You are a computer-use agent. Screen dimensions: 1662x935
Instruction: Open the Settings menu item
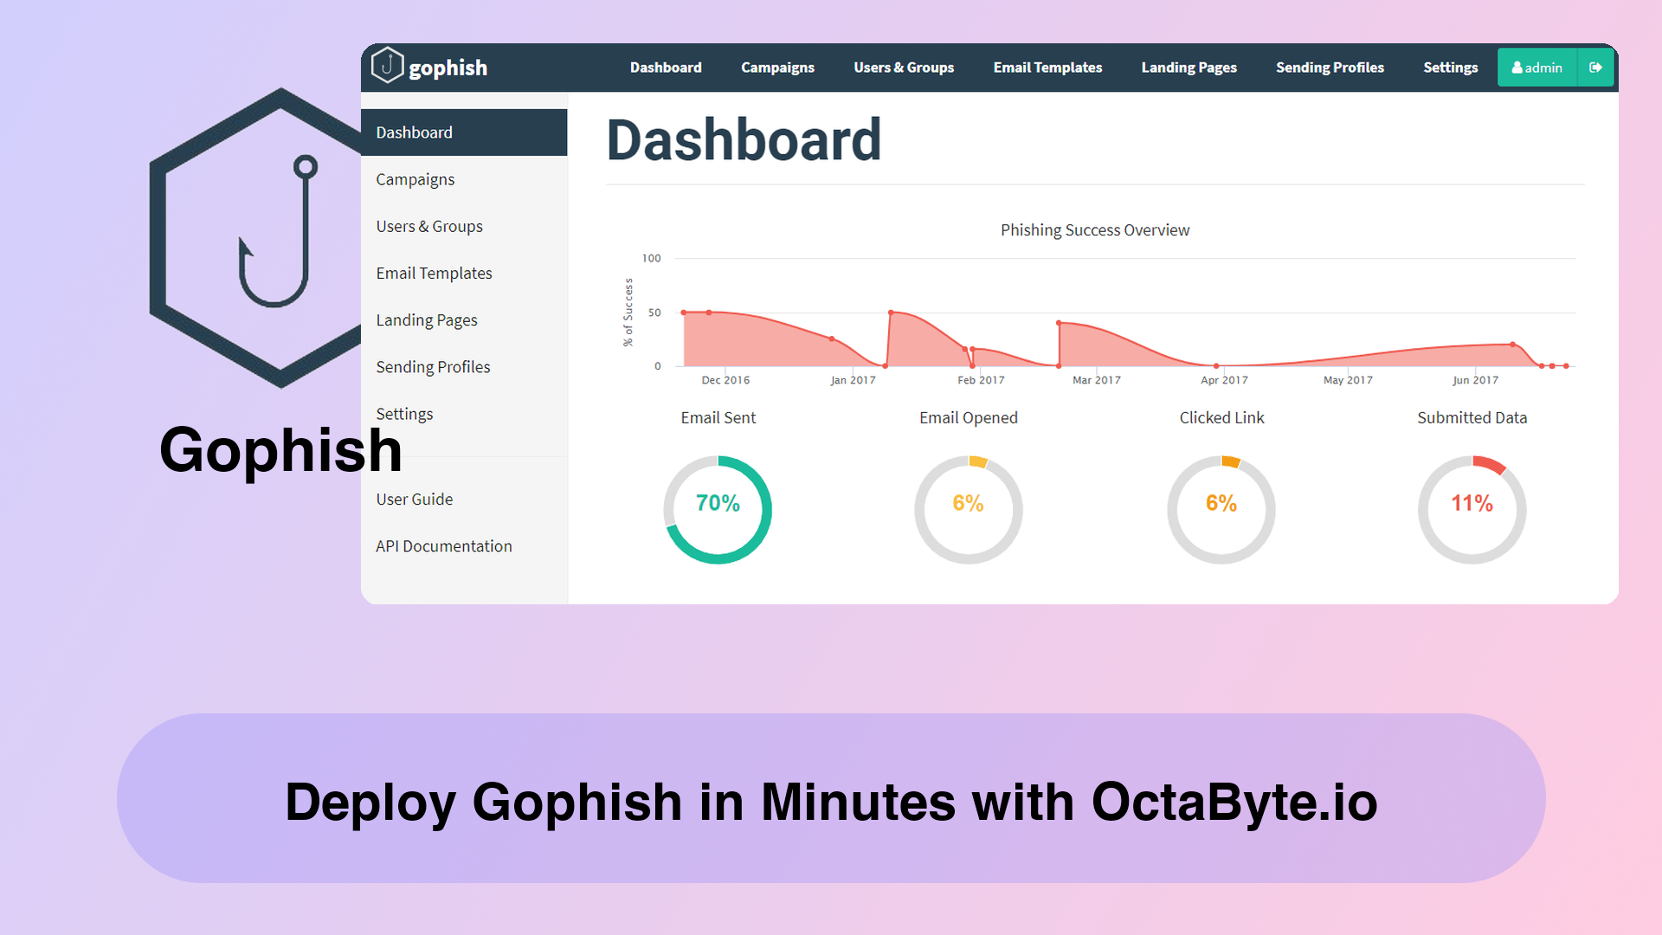tap(404, 413)
